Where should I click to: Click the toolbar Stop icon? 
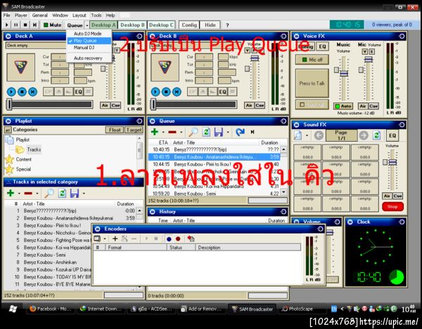[x=25, y=25]
